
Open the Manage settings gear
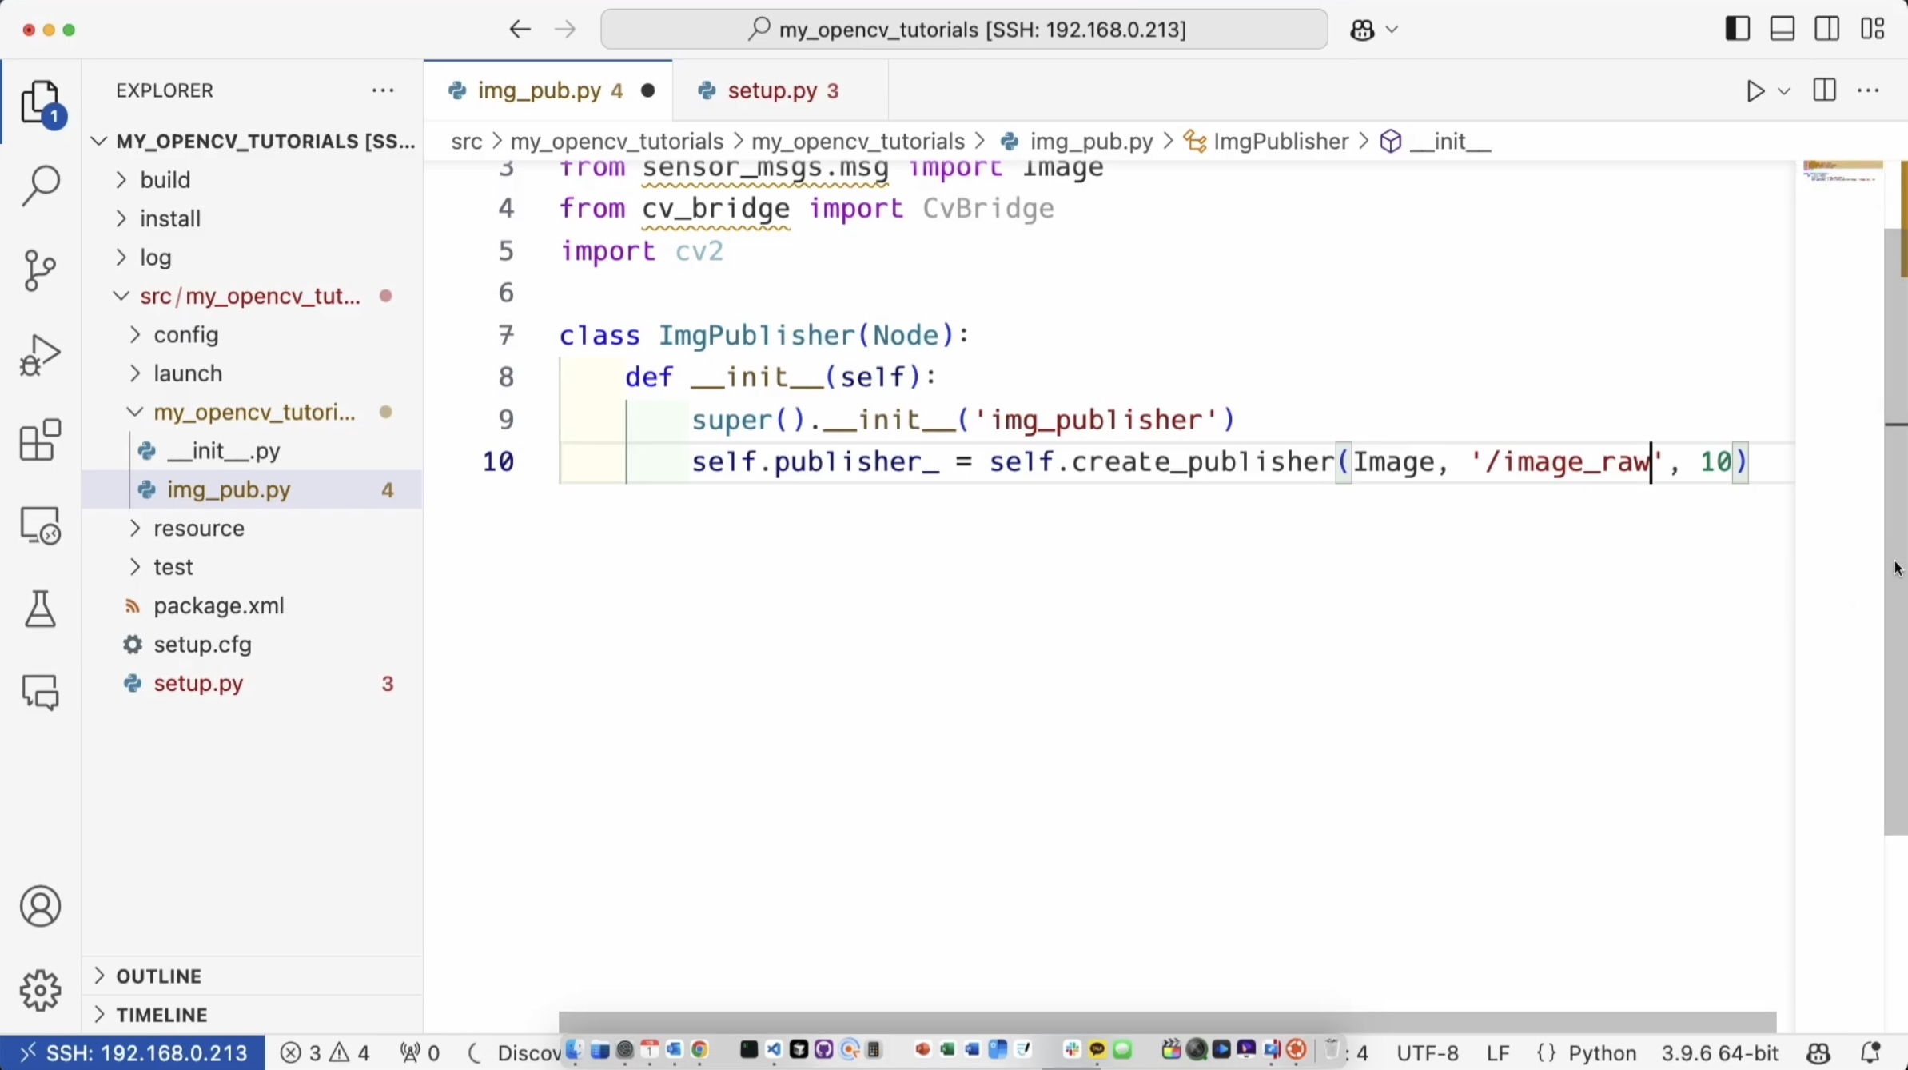pos(40,991)
